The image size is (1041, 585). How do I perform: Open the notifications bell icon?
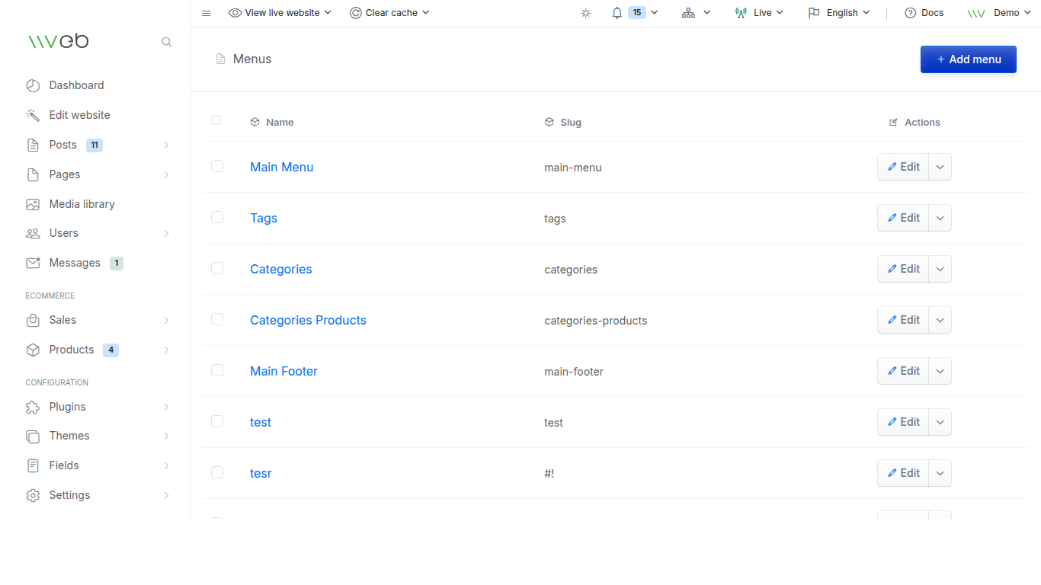tap(617, 13)
